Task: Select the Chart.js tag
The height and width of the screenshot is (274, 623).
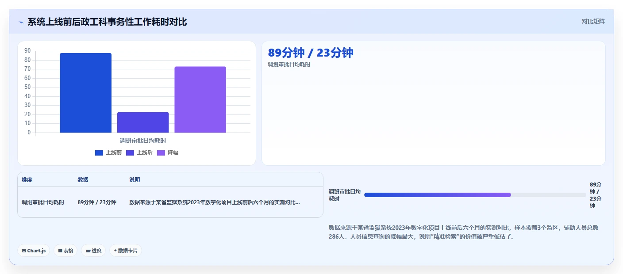Action: (34, 251)
